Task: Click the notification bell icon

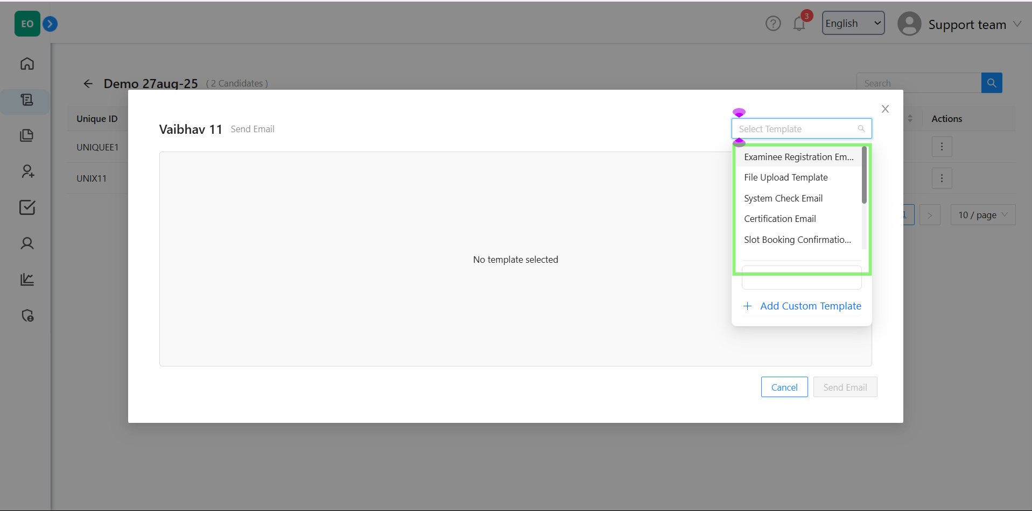Action: [x=799, y=24]
